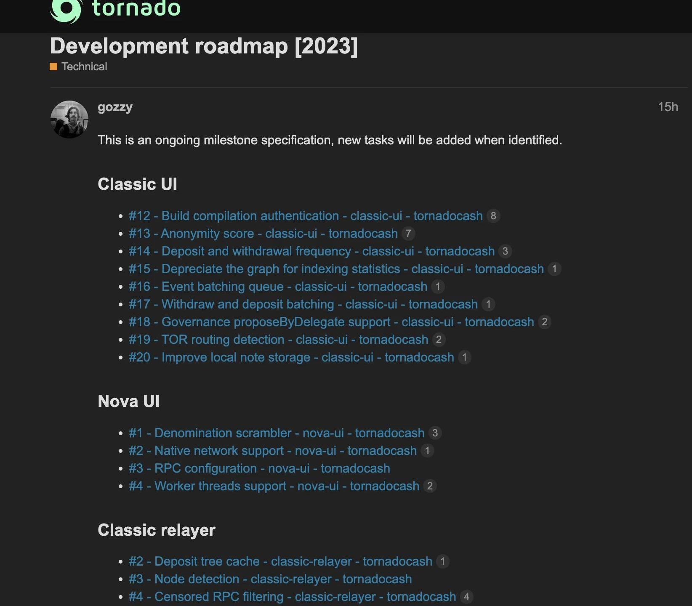Click the Tornado swirl logo icon
Screen dimensions: 692x606
coord(66,10)
